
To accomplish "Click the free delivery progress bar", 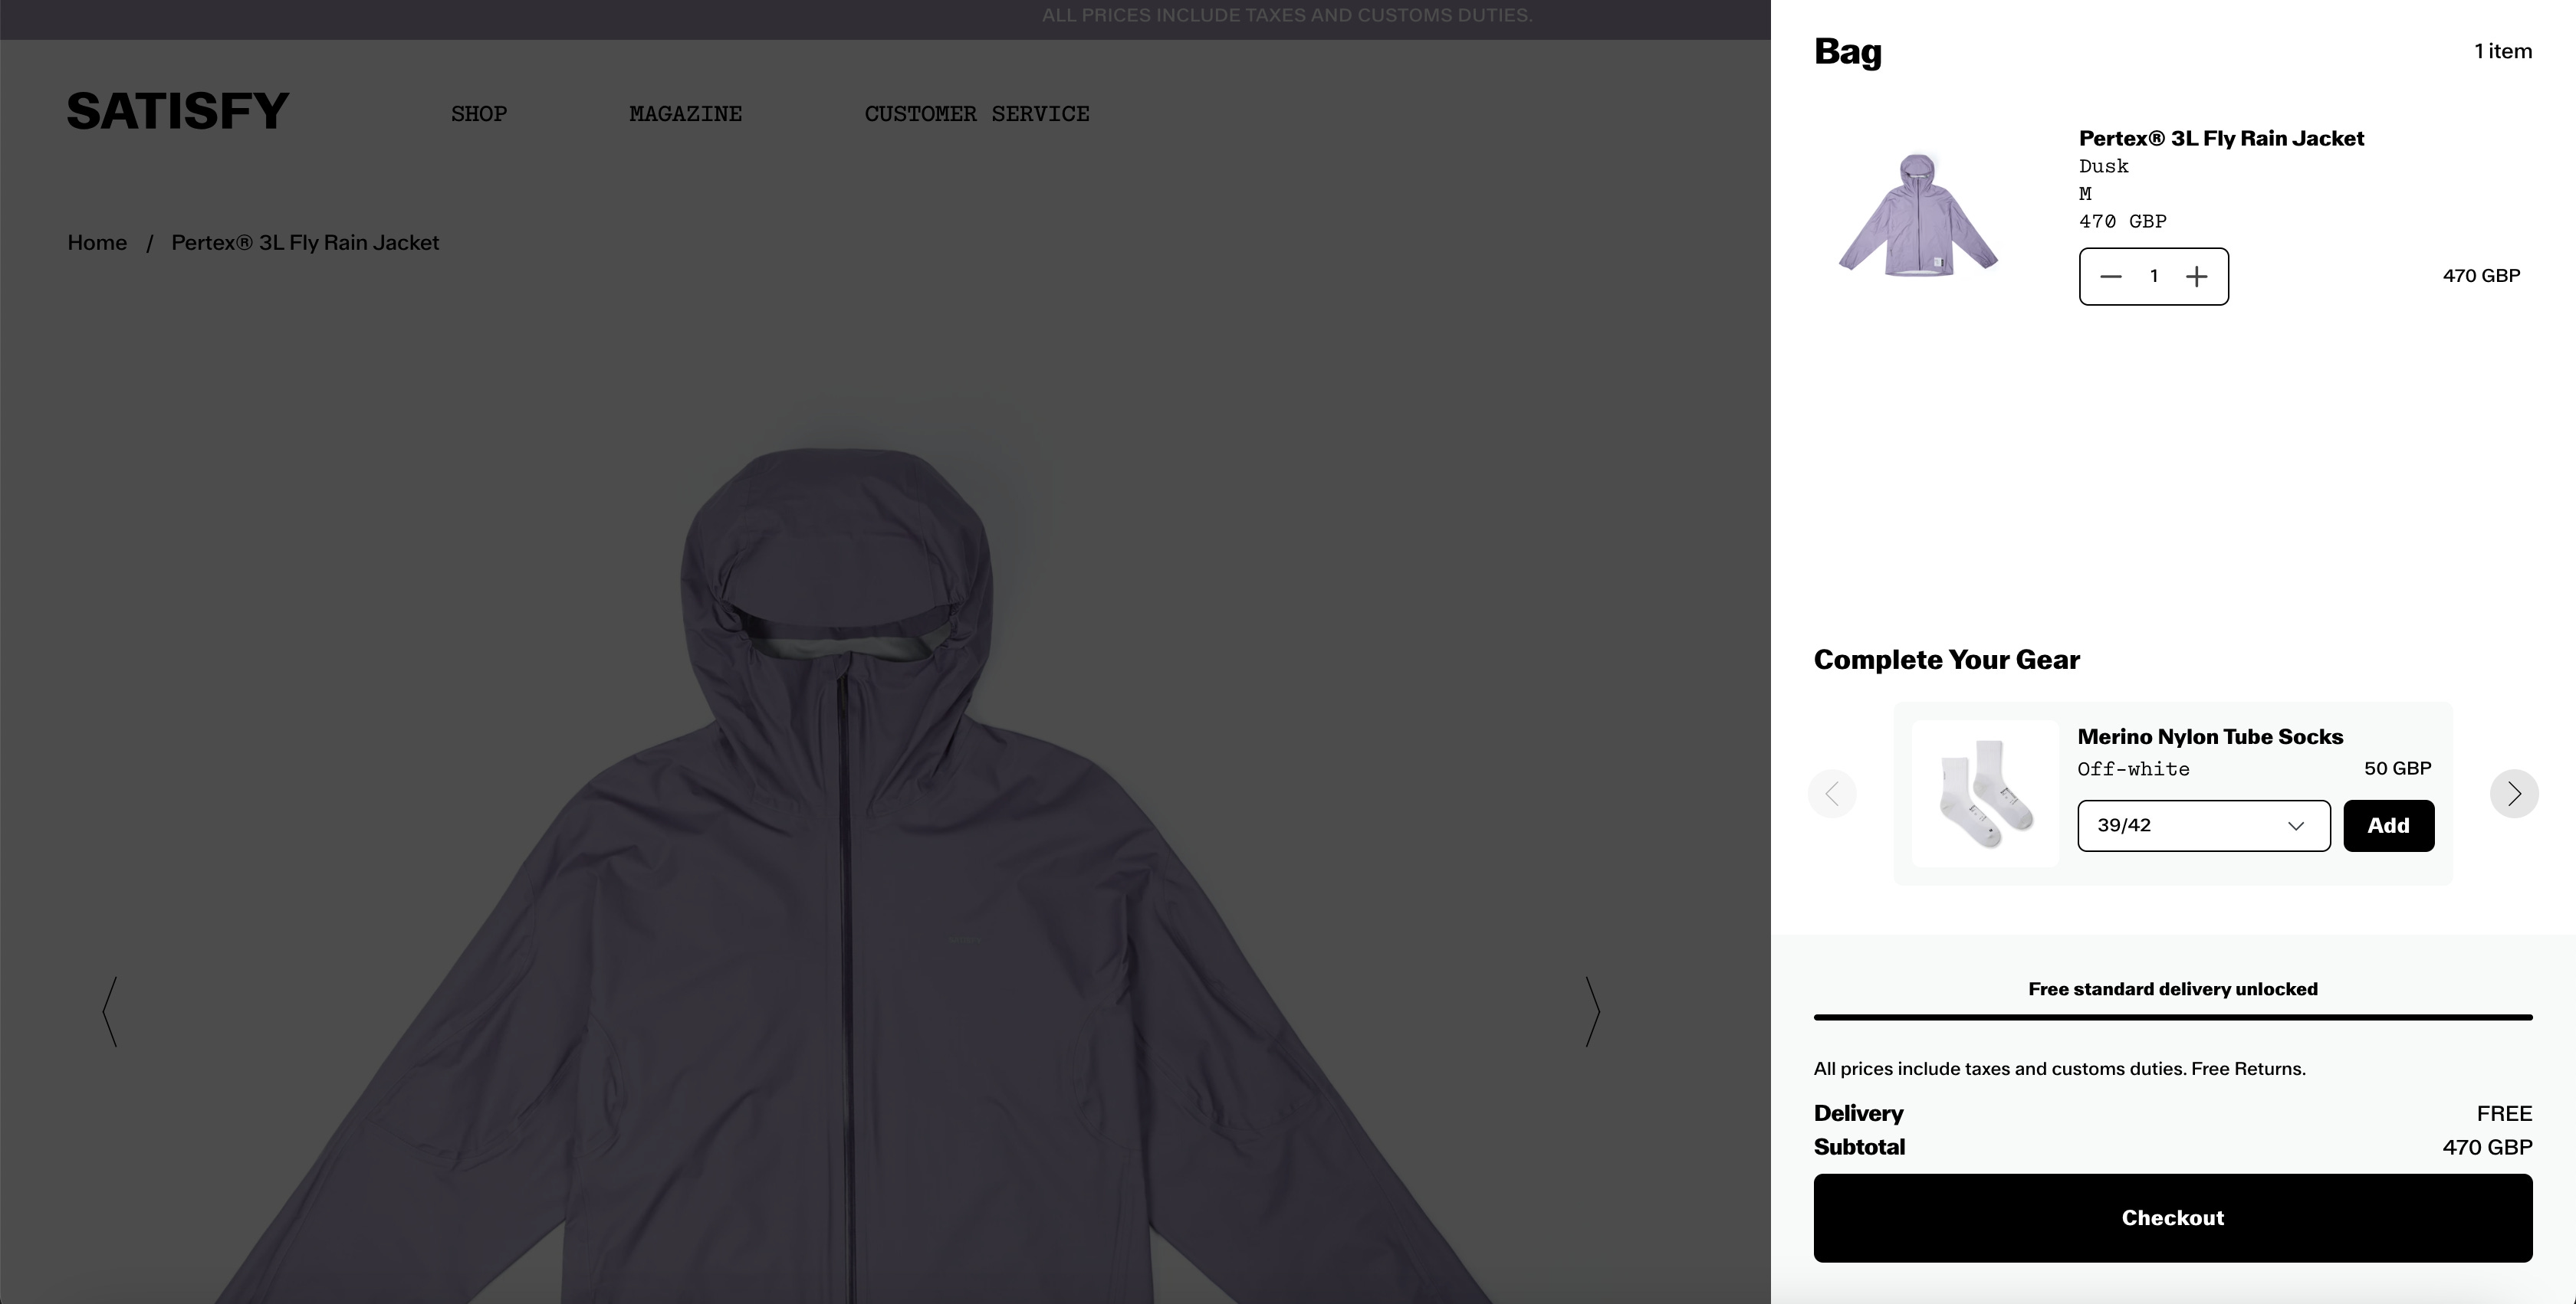I will pos(2172,1017).
